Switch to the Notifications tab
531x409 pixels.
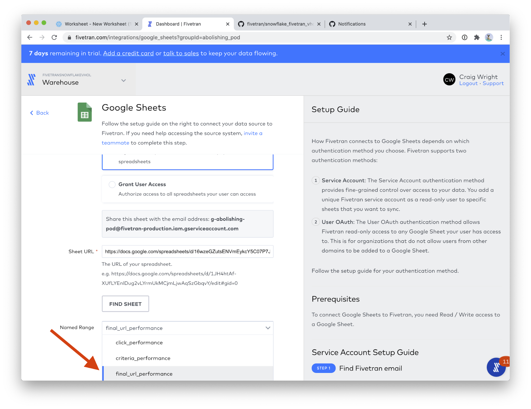tap(352, 24)
